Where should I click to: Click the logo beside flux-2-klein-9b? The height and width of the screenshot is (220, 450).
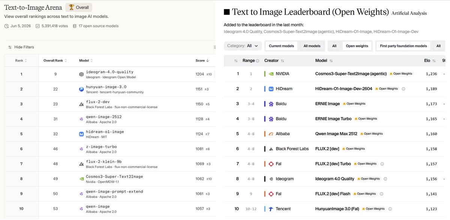coord(81,164)
